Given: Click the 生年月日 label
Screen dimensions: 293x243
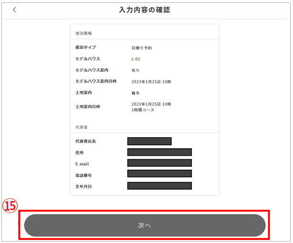Looking at the screenshot, I should click(x=84, y=187).
